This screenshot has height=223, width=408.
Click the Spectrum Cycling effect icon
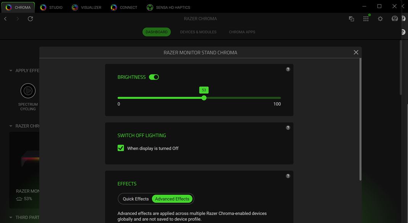(x=28, y=91)
